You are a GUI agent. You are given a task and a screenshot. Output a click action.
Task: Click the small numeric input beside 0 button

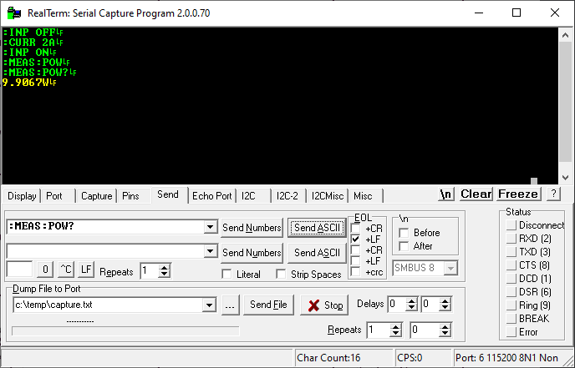(x=20, y=270)
